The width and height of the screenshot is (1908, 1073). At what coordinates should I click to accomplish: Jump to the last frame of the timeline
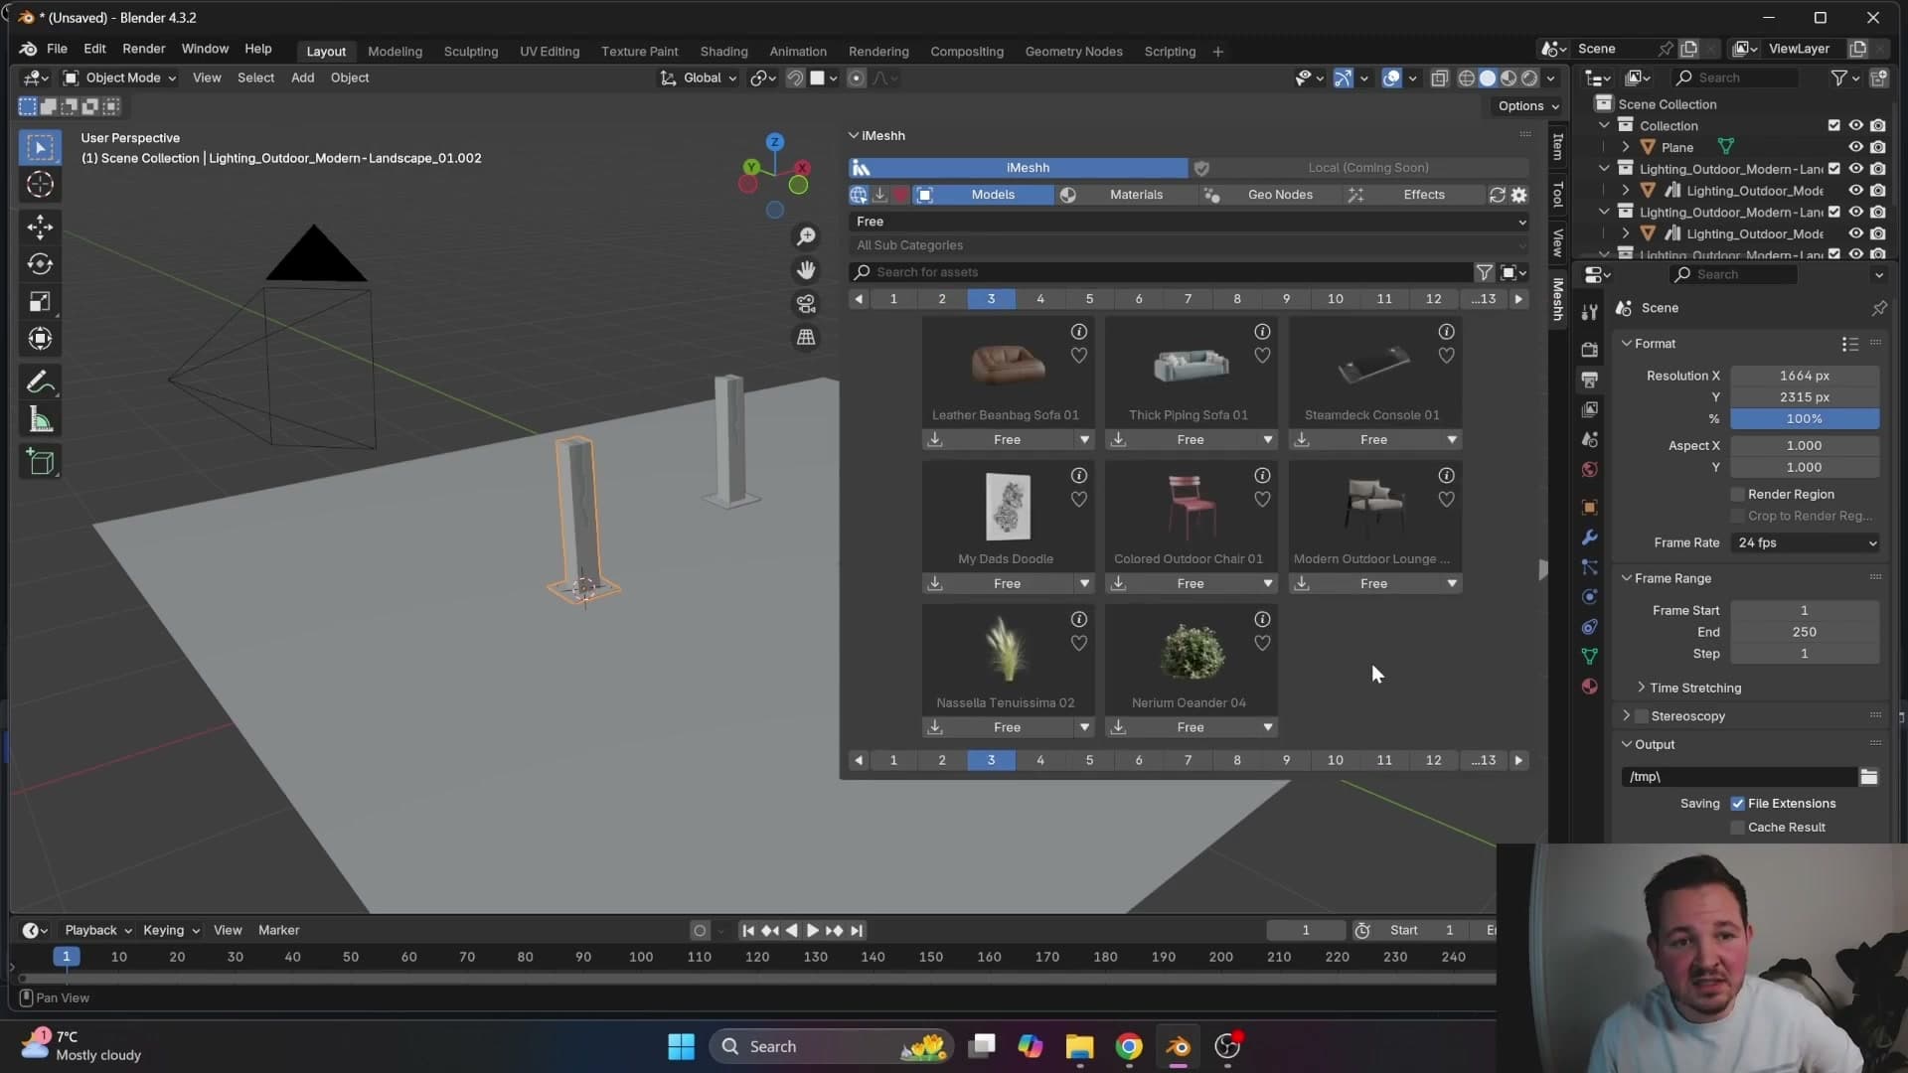tap(857, 931)
